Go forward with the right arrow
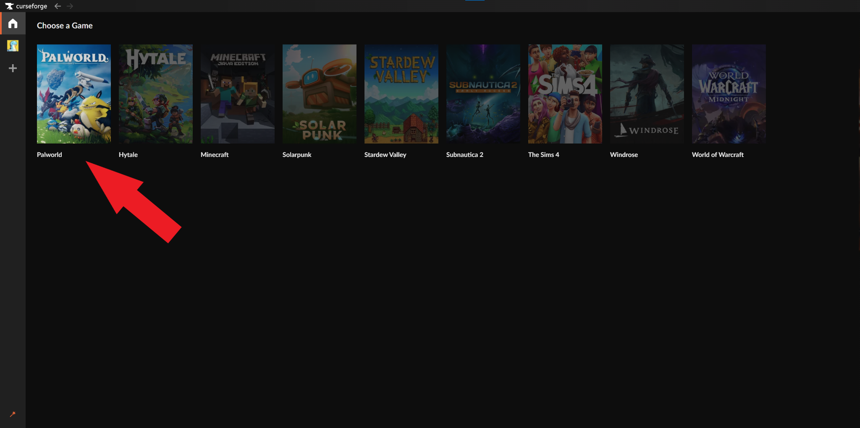Viewport: 860px width, 428px height. click(70, 6)
